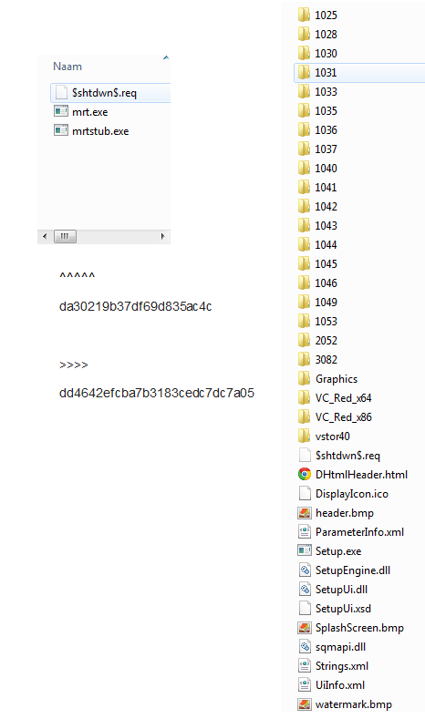
Task: Click the SplashScreen.bmp icon
Action: (305, 627)
